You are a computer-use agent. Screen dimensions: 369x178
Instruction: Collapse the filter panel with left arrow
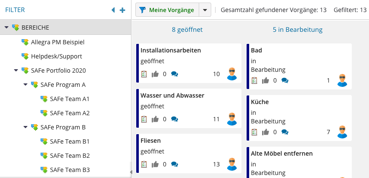click(x=113, y=10)
